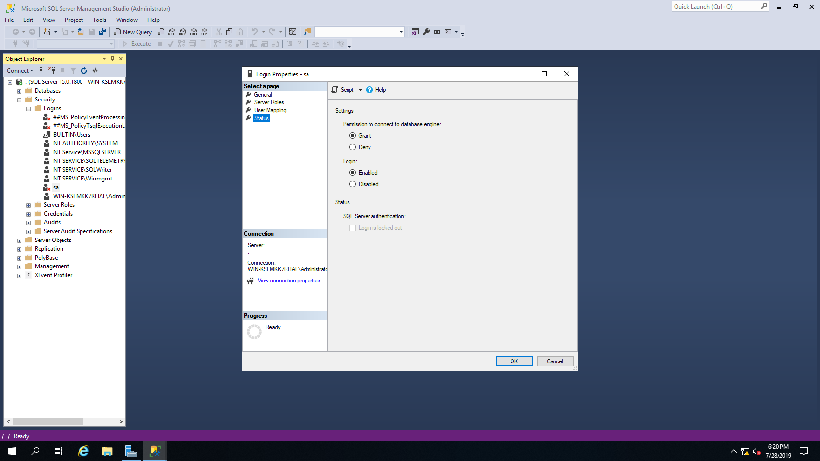The width and height of the screenshot is (820, 461).
Task: Open the Project menu
Action: click(74, 20)
